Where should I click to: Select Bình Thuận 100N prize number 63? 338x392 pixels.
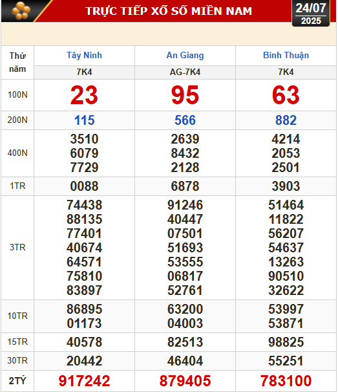(286, 95)
